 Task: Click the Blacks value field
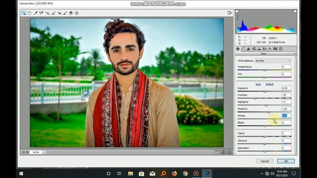point(286,123)
